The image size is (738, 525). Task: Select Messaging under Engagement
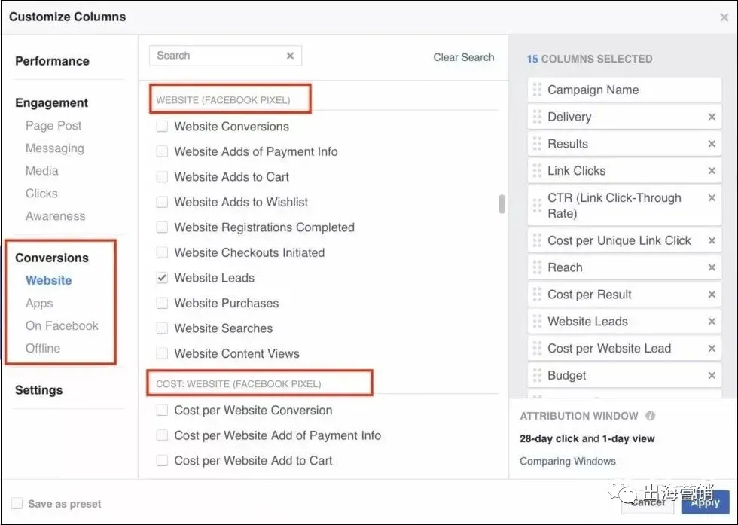point(54,148)
